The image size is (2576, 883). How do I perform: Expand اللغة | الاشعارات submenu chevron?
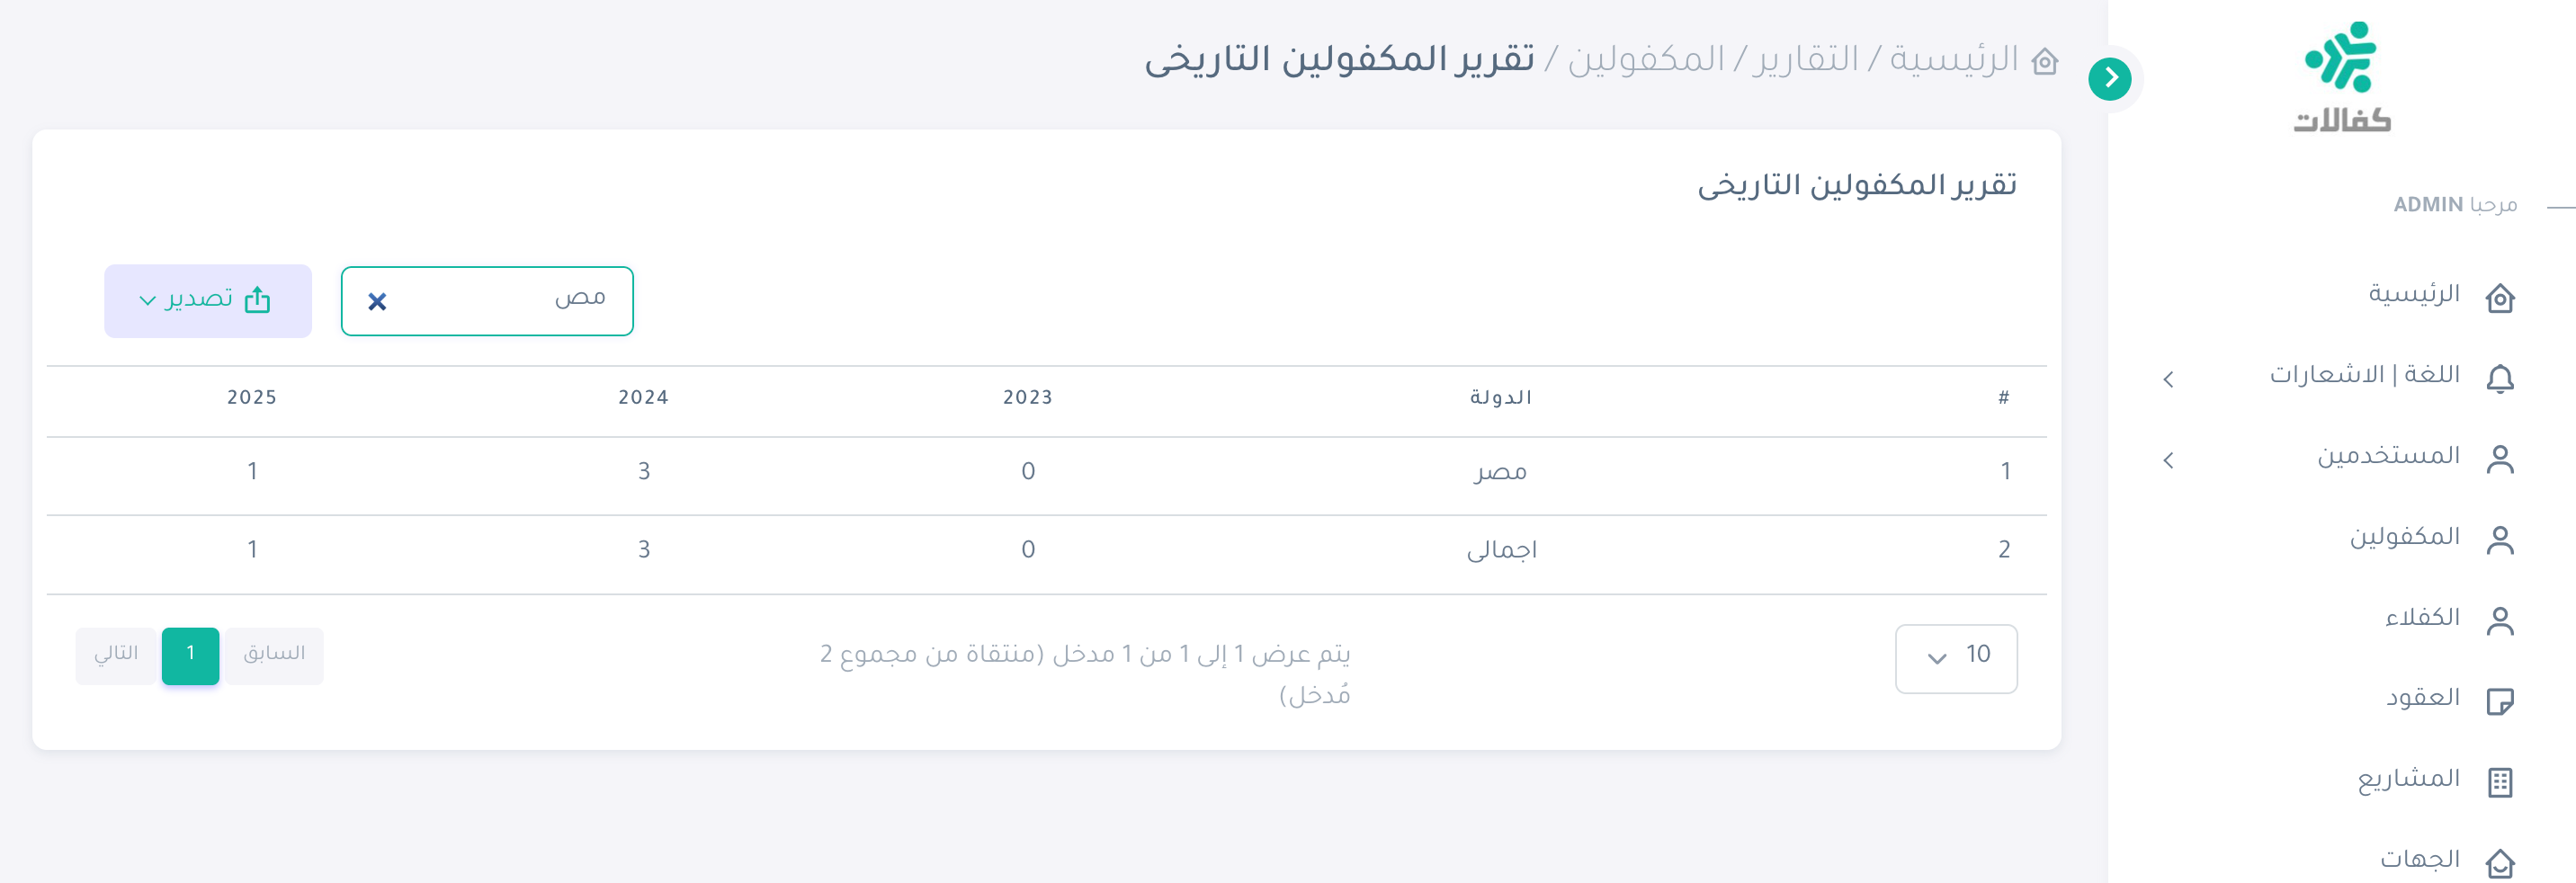[2168, 379]
